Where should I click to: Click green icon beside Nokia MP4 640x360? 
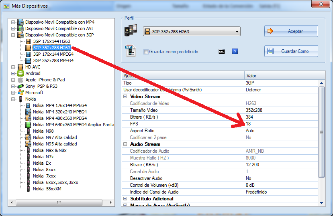pyautogui.click(x=28, y=125)
